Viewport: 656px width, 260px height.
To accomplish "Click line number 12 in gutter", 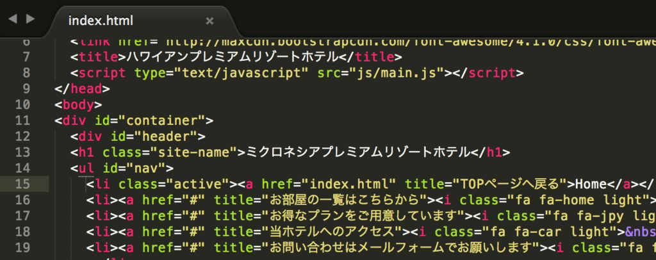I will pos(22,136).
